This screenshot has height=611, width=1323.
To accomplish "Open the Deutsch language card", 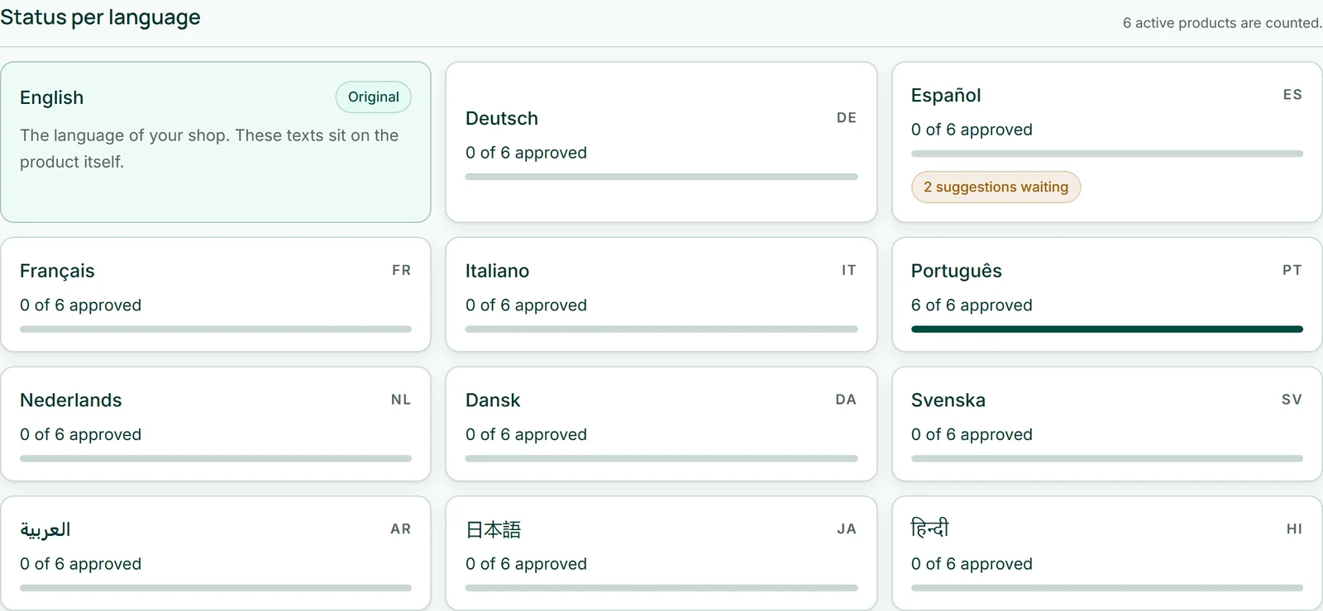I will pyautogui.click(x=661, y=142).
